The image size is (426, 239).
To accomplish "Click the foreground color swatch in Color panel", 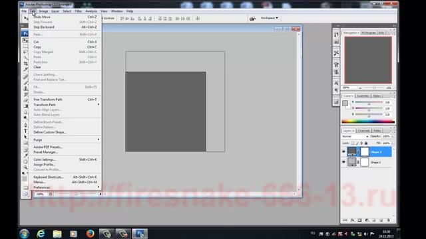I will point(345,103).
